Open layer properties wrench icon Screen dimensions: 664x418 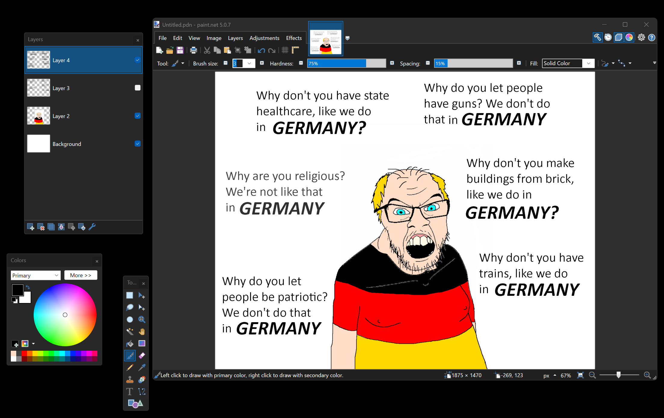[x=92, y=227]
